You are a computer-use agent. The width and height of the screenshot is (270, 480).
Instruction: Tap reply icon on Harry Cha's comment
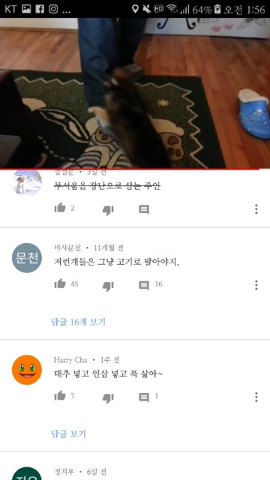click(144, 397)
